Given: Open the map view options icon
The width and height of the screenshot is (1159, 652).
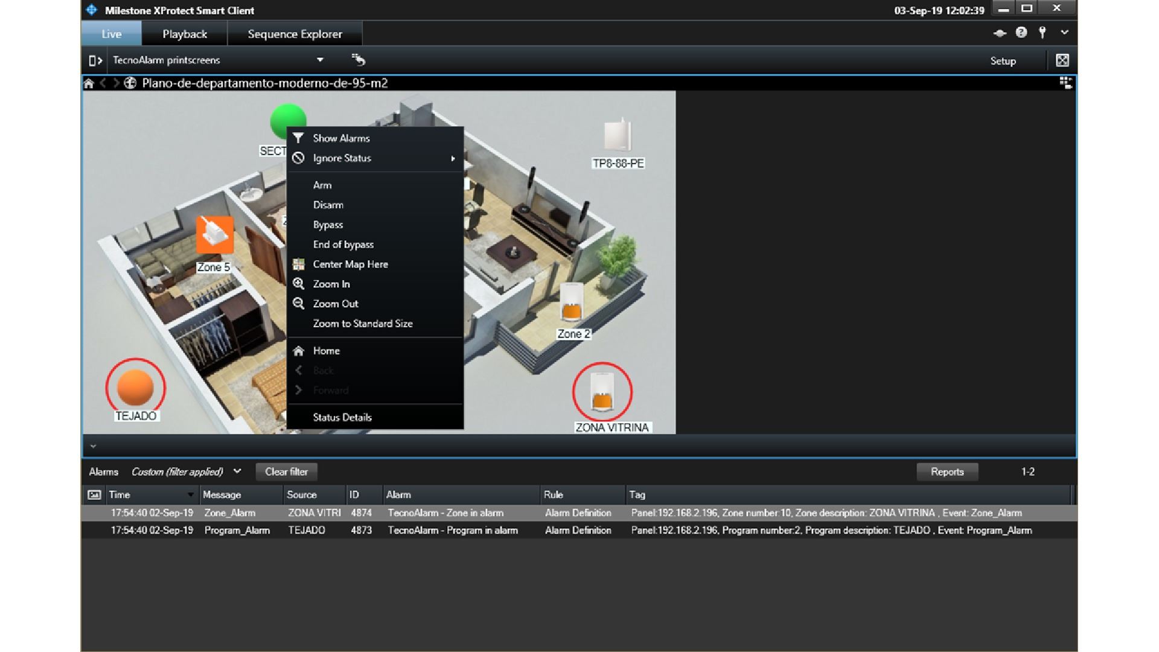Looking at the screenshot, I should point(1066,83).
